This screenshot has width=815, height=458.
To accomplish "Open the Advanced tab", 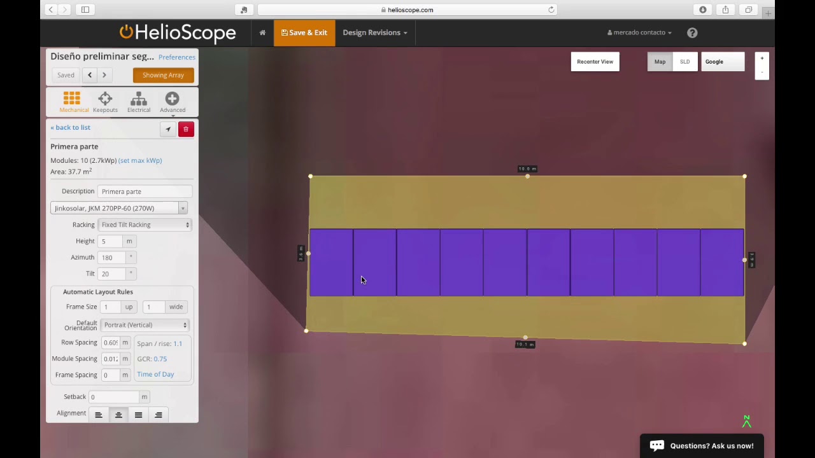I will click(173, 102).
